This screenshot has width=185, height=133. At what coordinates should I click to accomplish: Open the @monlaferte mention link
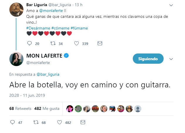point(51,11)
